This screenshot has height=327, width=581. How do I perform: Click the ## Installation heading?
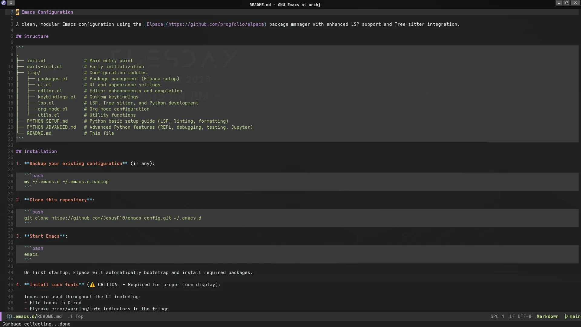36,151
